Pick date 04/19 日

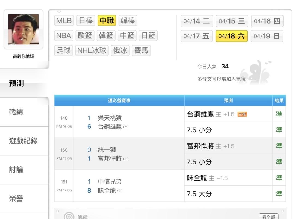(267, 36)
